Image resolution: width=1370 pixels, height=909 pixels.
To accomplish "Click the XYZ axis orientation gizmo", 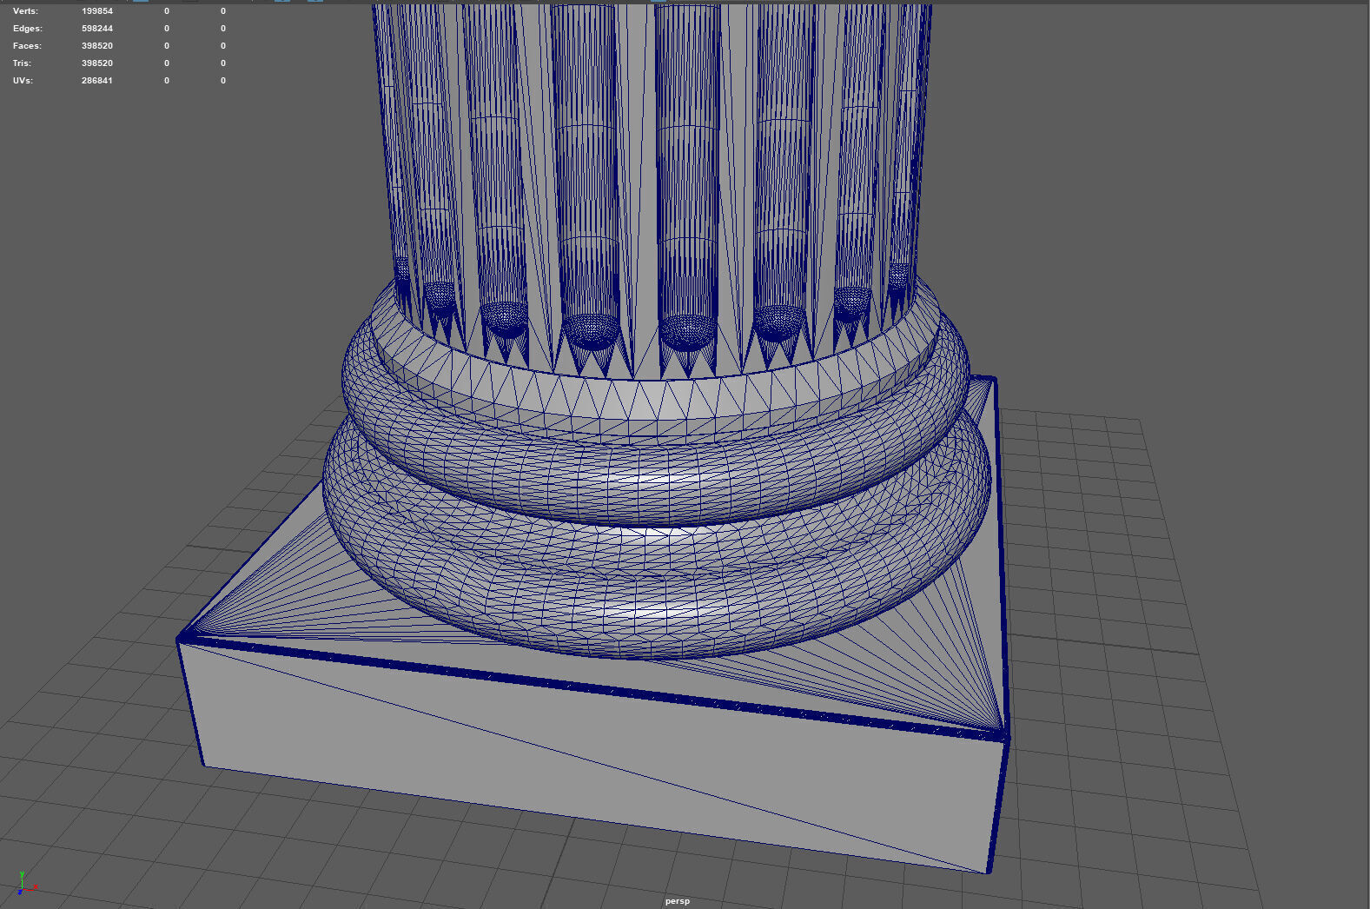I will tap(26, 884).
